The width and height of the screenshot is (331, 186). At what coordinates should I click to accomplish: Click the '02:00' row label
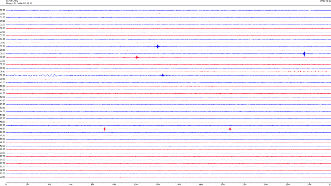(x=2, y=25)
